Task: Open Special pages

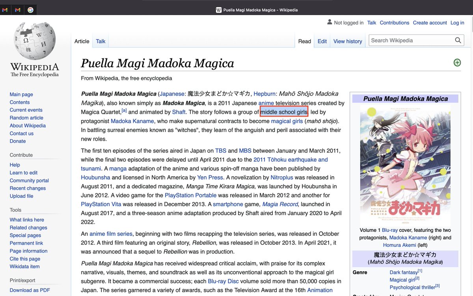Action: 26,235
